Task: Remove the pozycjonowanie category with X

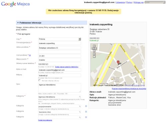Action: point(86,106)
